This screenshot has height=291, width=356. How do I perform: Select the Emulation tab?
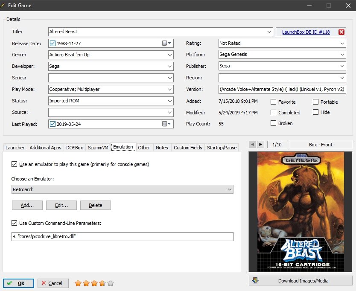coord(123,147)
